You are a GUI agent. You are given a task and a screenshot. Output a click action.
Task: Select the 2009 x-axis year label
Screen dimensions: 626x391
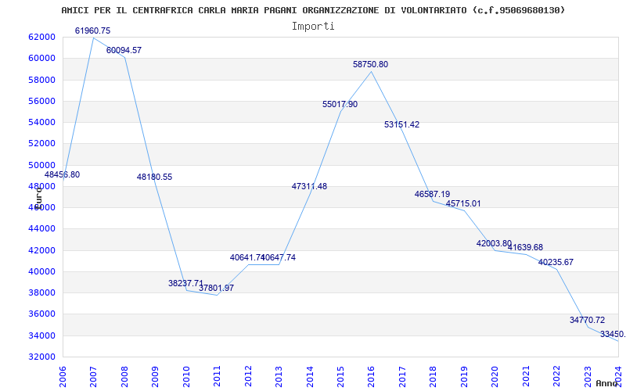155,375
